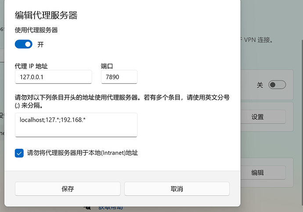
Task: Turn off the 使用代理服务器 toggle switch
Action: [x=24, y=44]
